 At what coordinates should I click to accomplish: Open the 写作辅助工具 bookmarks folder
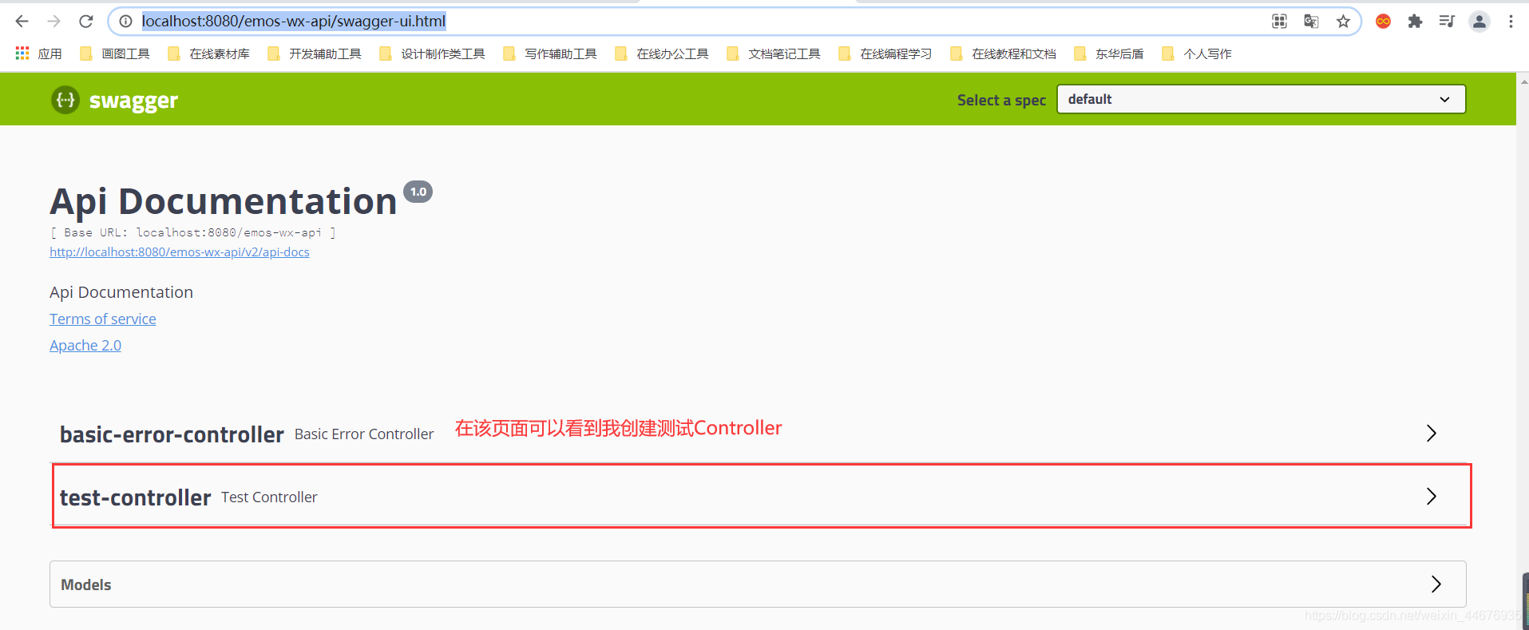[549, 53]
